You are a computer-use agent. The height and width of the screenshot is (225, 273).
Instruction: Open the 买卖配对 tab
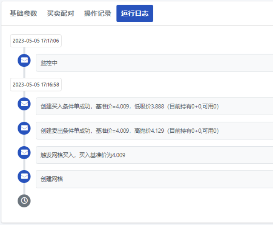click(x=60, y=13)
